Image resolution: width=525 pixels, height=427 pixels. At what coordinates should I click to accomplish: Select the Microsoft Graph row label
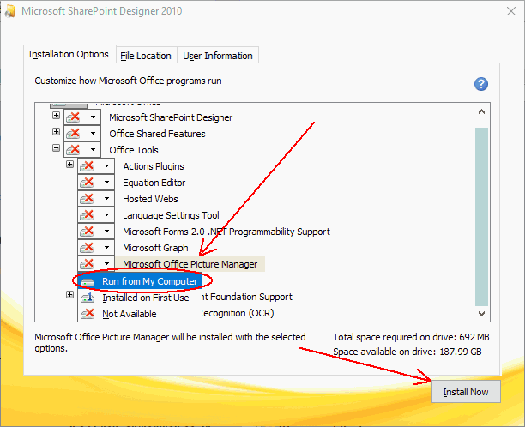[155, 248]
